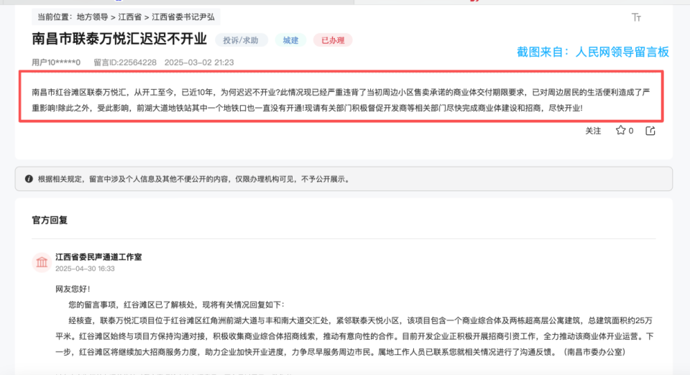Open the 地方领导 breadcrumb link

point(93,17)
